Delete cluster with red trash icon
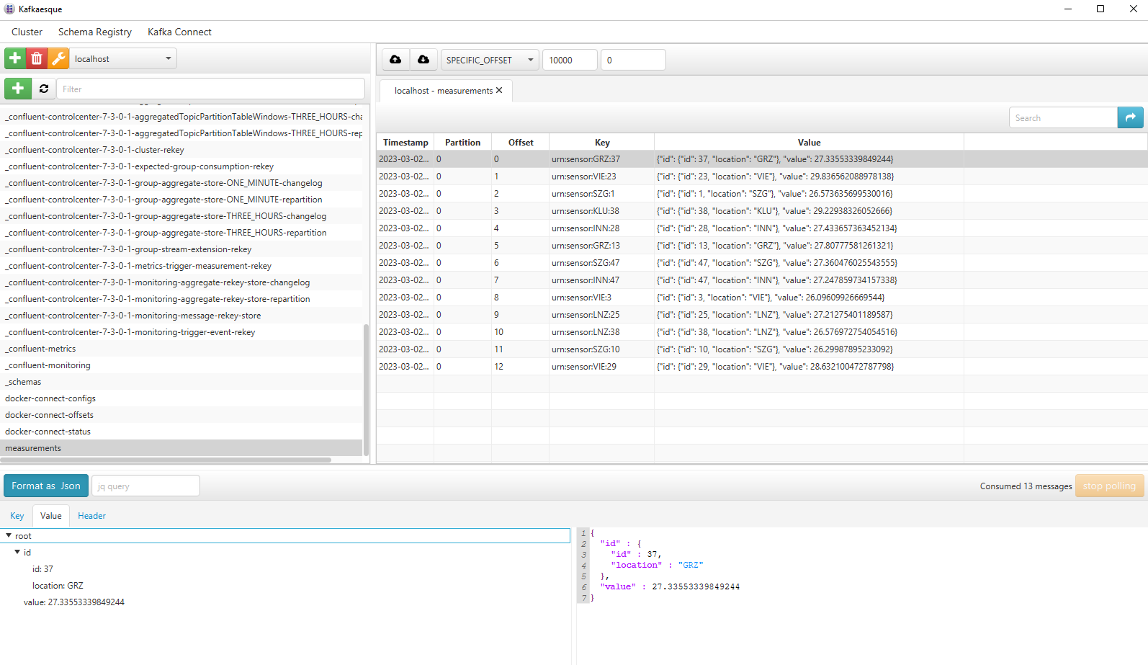 click(x=37, y=58)
